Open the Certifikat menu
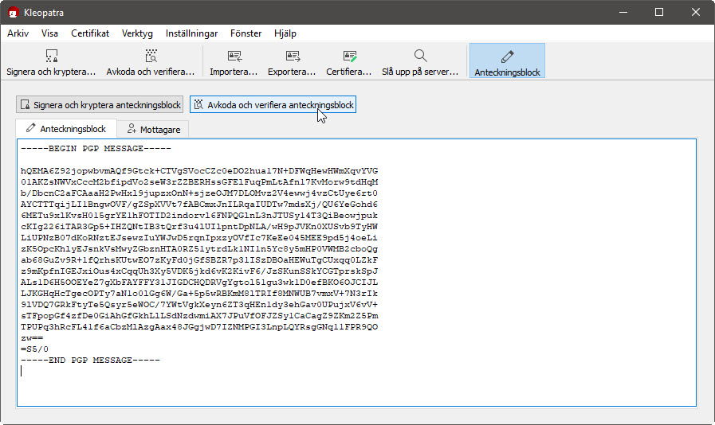This screenshot has width=715, height=425. pyautogui.click(x=90, y=33)
